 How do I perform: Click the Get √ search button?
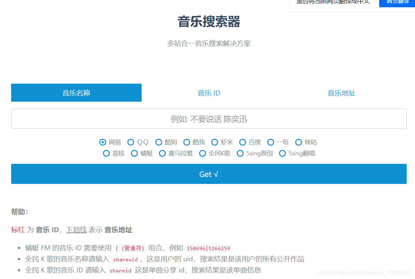(209, 174)
